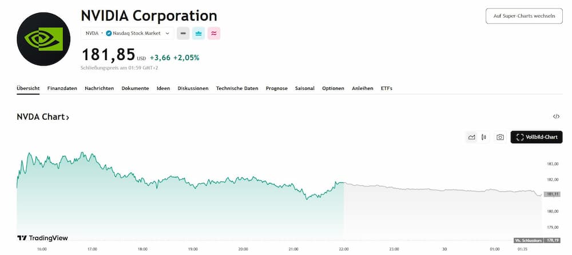The width and height of the screenshot is (572, 255).
Task: Open the Finanzdaten tab
Action: [62, 89]
